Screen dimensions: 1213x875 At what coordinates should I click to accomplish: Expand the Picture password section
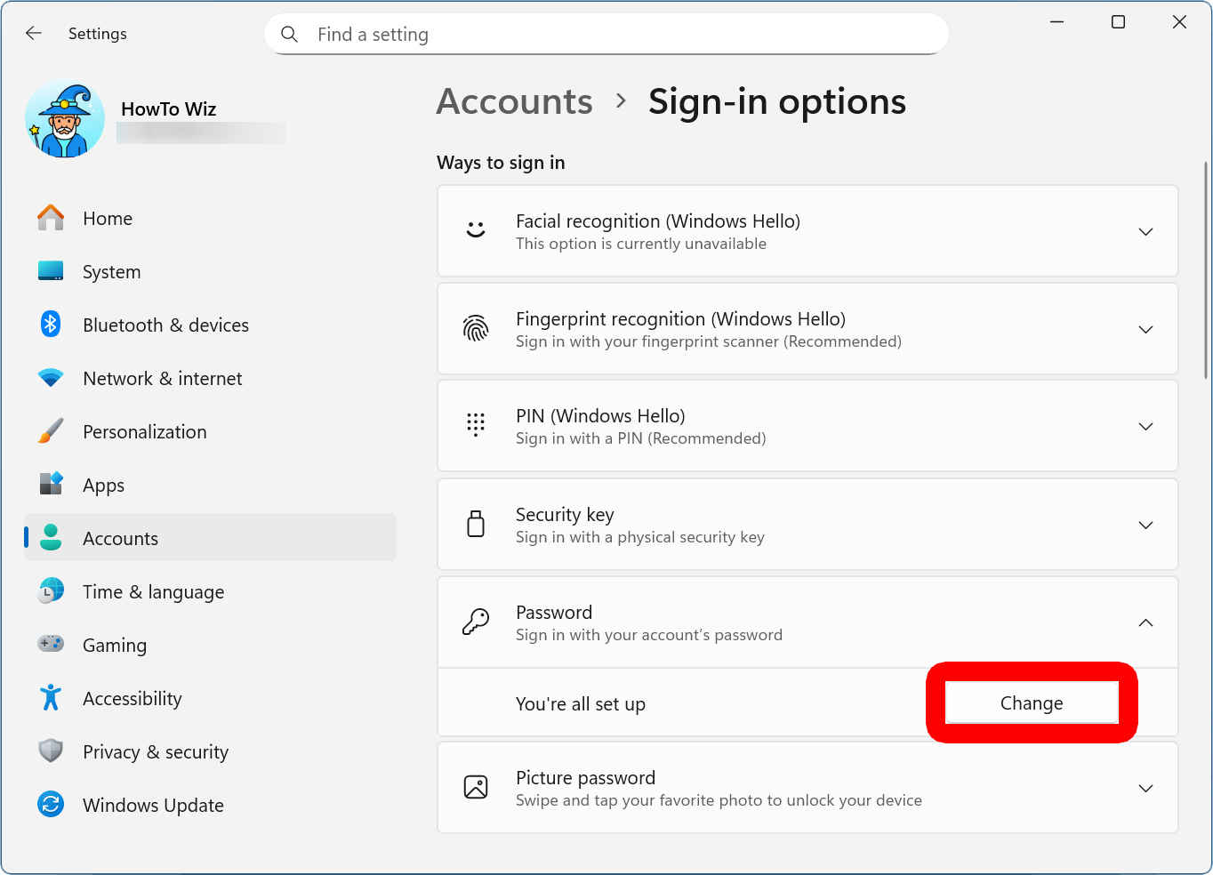(x=1145, y=788)
